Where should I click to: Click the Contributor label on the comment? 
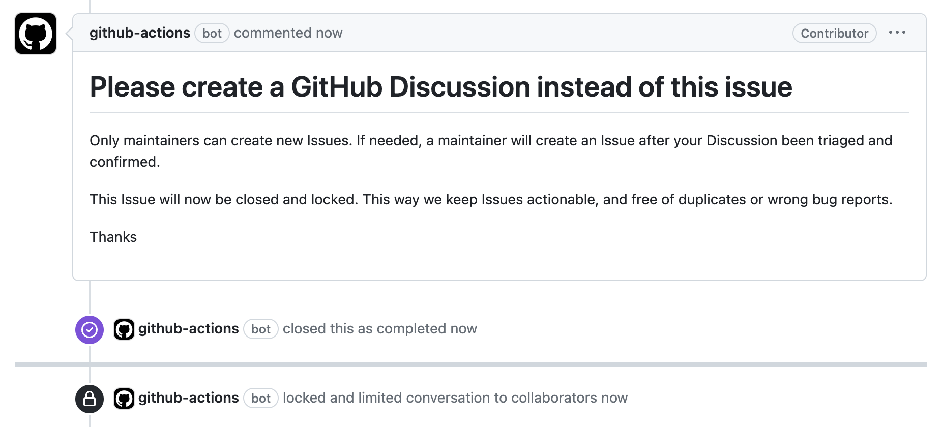tap(834, 33)
